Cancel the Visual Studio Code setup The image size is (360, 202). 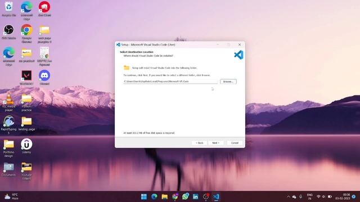point(235,143)
